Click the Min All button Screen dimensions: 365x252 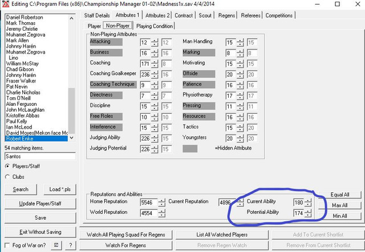pyautogui.click(x=340, y=216)
